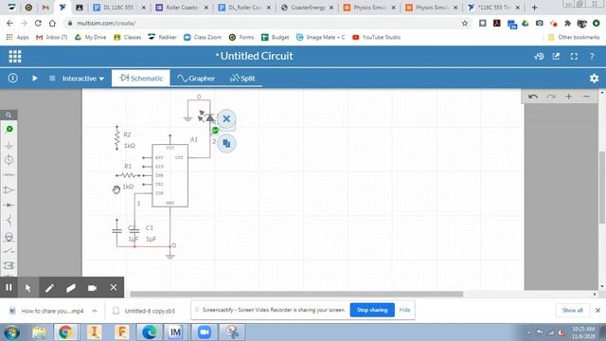Screen dimensions: 606x341
Task: Open Other bookmarks folder
Action: [x=574, y=37]
